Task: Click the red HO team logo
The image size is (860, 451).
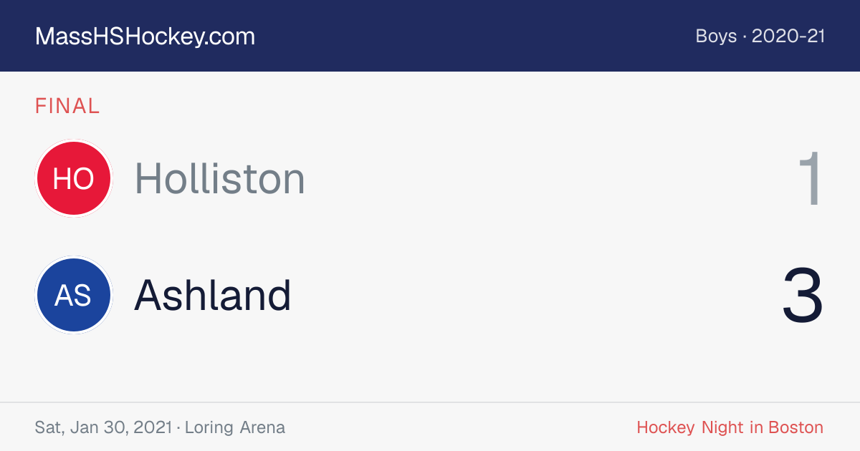Action: 73,178
